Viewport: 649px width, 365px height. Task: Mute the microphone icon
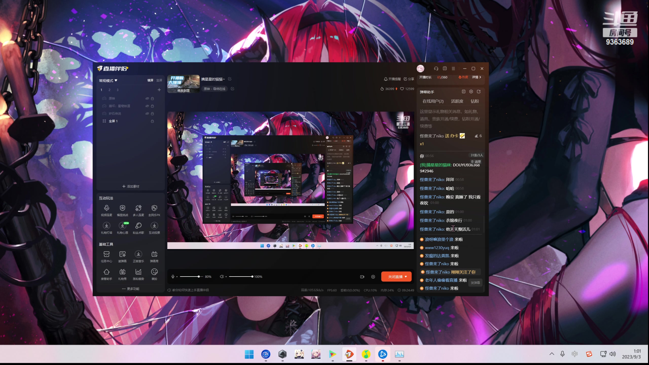173,277
